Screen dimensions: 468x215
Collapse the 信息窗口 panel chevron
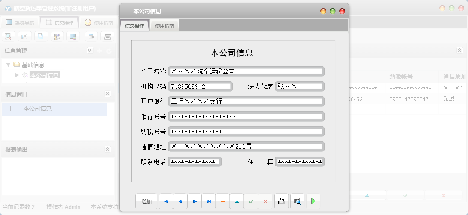pos(107,94)
